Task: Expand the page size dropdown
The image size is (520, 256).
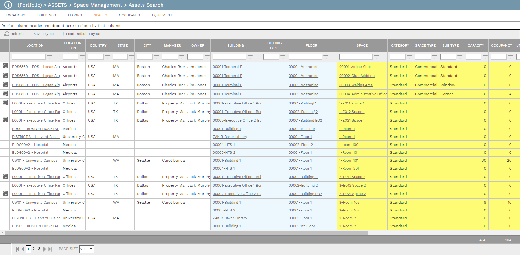Action: (x=91, y=249)
